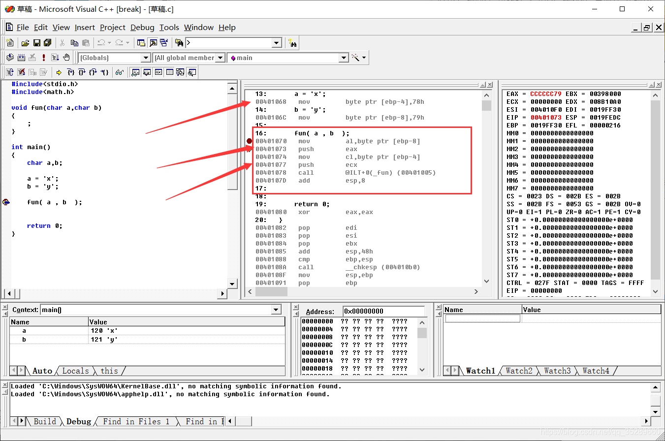The image size is (665, 441).
Task: Toggle the Memory window button
Action: (169, 72)
